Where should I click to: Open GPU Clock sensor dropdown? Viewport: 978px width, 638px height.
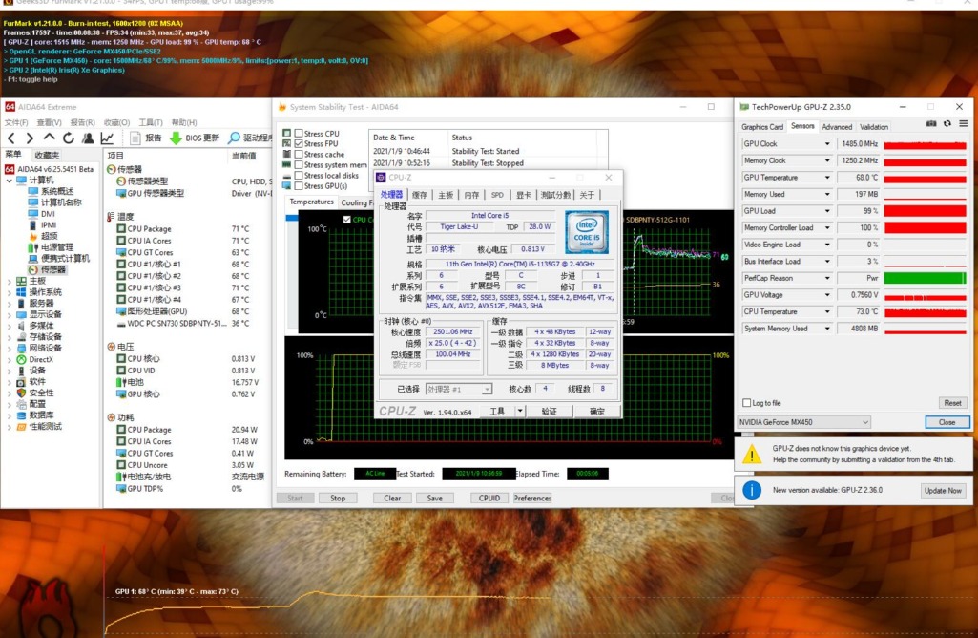[x=827, y=144]
